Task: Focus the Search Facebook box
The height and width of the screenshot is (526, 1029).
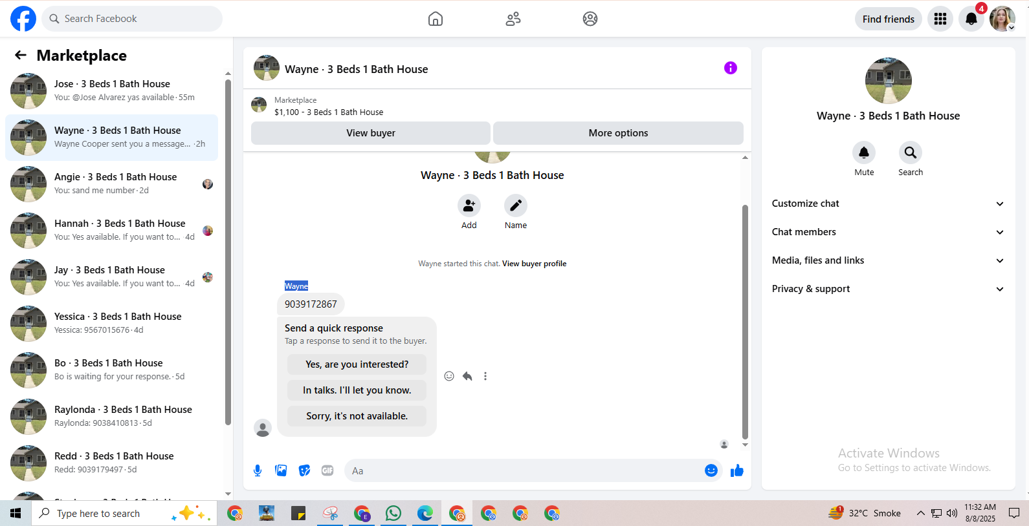Action: click(132, 19)
